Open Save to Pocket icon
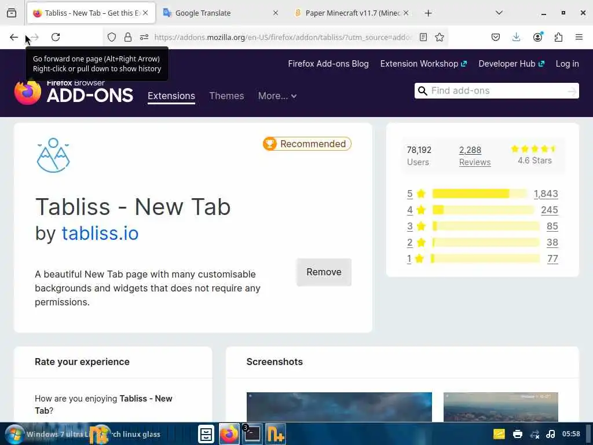The height and width of the screenshot is (445, 593). tap(496, 37)
